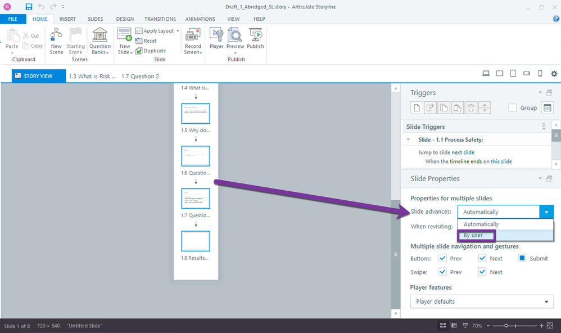The width and height of the screenshot is (561, 333).
Task: Click the zoom slider handle in status bar
Action: [x=506, y=326]
